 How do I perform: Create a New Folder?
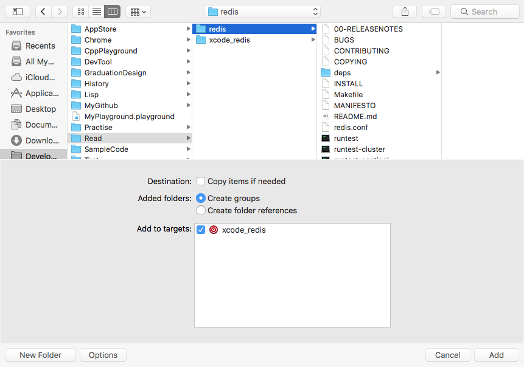click(x=40, y=355)
